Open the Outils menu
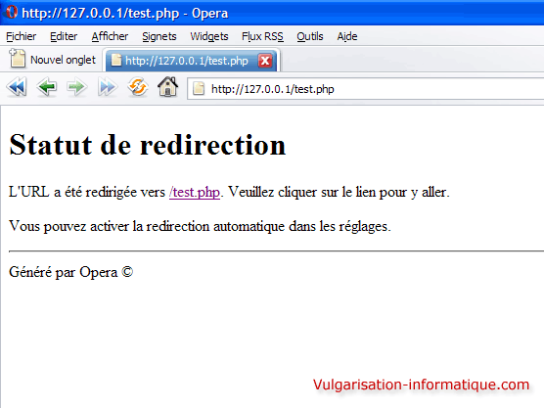The width and height of the screenshot is (544, 408). 310,36
